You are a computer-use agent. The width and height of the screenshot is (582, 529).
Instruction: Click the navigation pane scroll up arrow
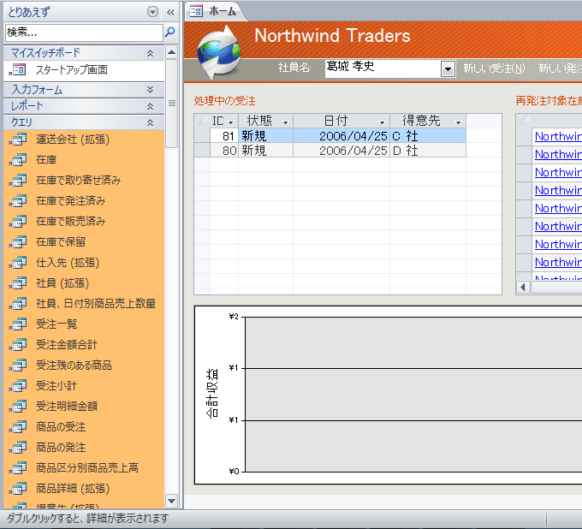coord(171,52)
